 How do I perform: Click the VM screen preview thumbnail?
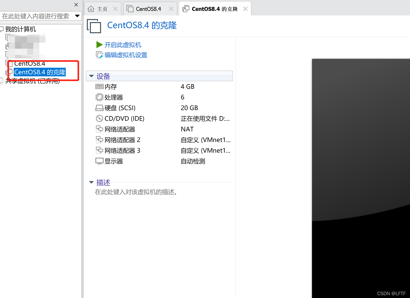pos(361,178)
